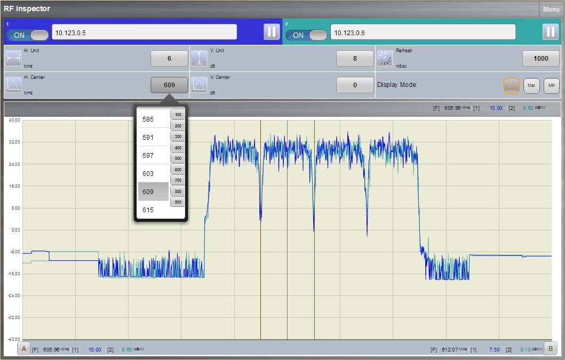Screen dimensions: 565x360
Task: Choose 585 in the frequency picker
Action: pyautogui.click(x=151, y=118)
